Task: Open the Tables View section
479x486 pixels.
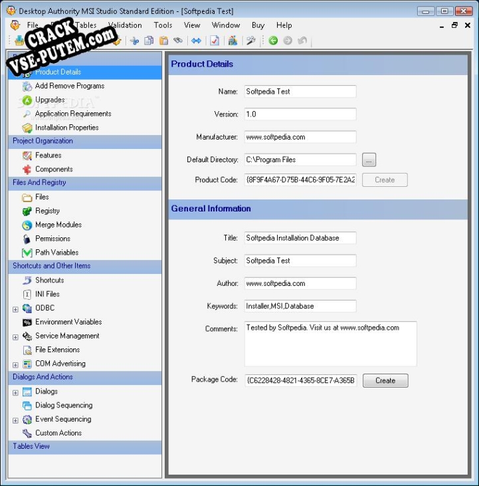Action: 85,447
